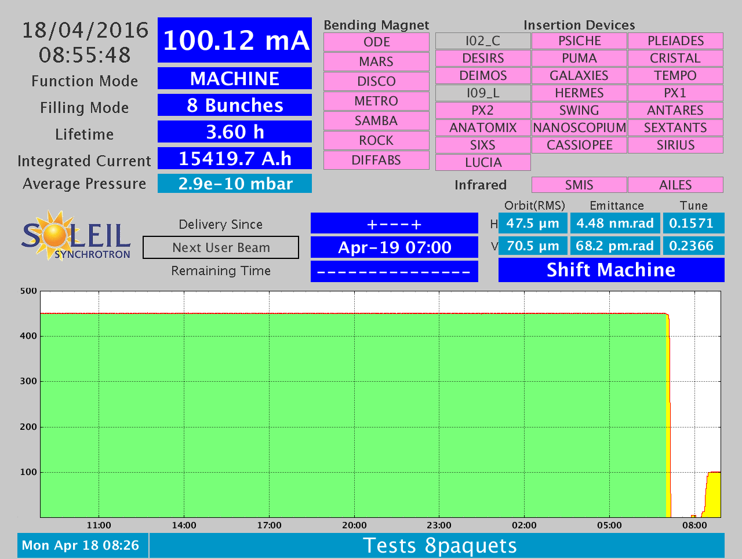Image resolution: width=742 pixels, height=559 pixels.
Task: Click the 500 y-axis label
Action: coord(28,291)
